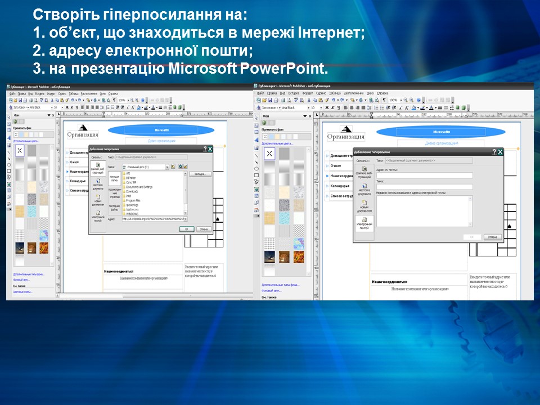This screenshot has height=405, width=540.
Task: Toggle Italic К in left Publisher formatting toolbar
Action: tap(72, 107)
